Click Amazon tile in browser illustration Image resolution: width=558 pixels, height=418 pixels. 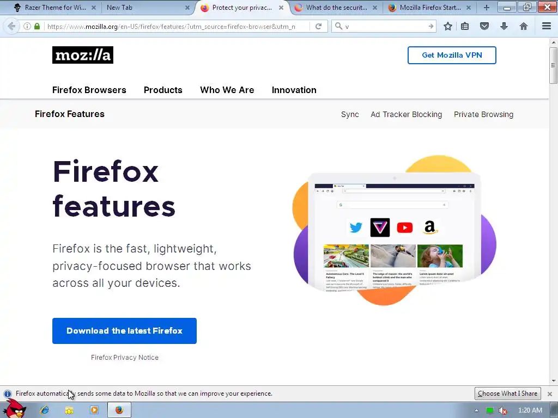430,228
